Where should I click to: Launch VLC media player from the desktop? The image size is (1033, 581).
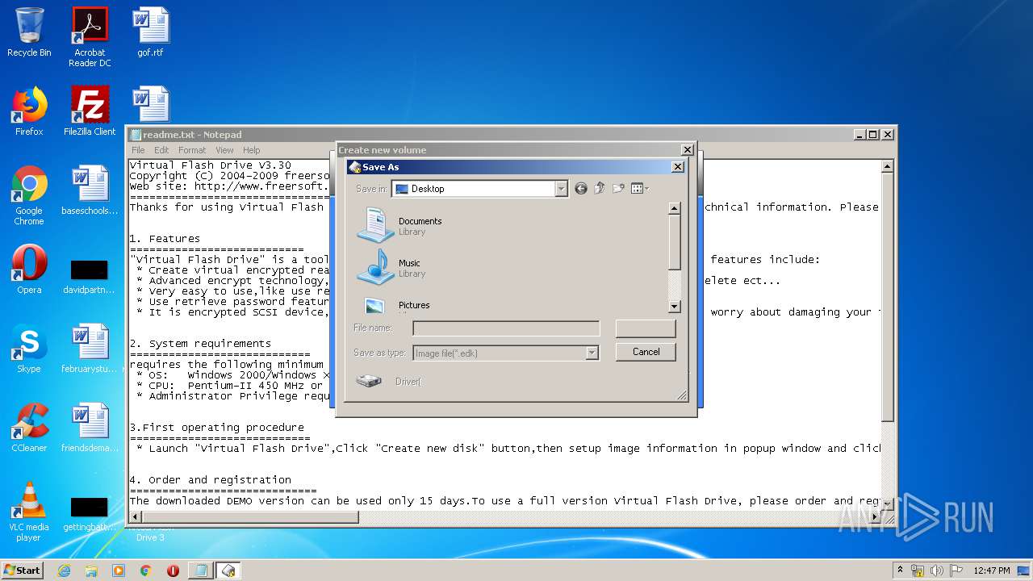coord(29,512)
